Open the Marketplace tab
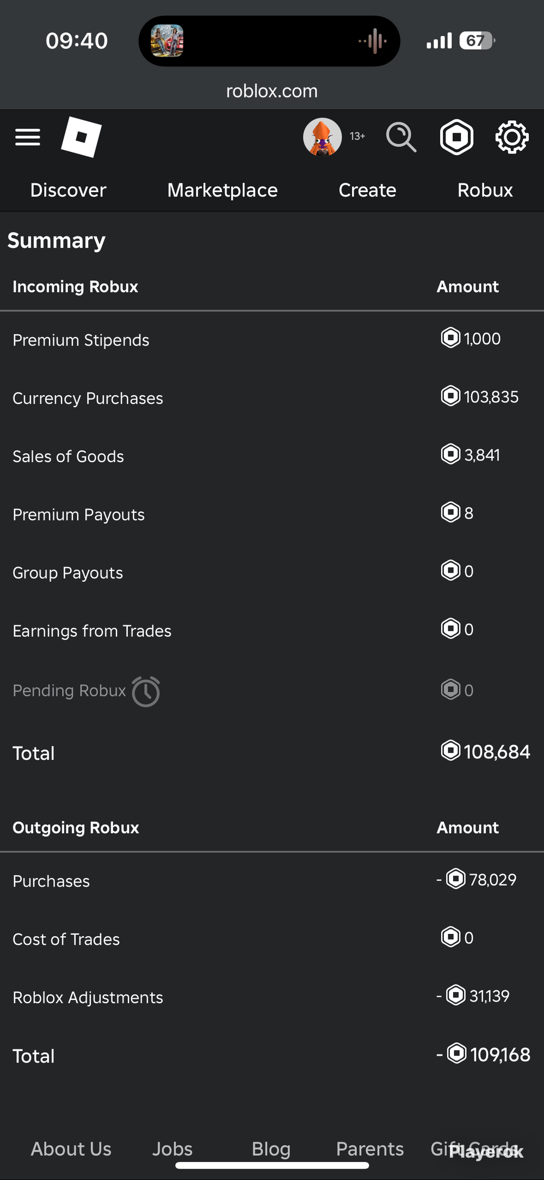The image size is (544, 1180). pos(222,190)
